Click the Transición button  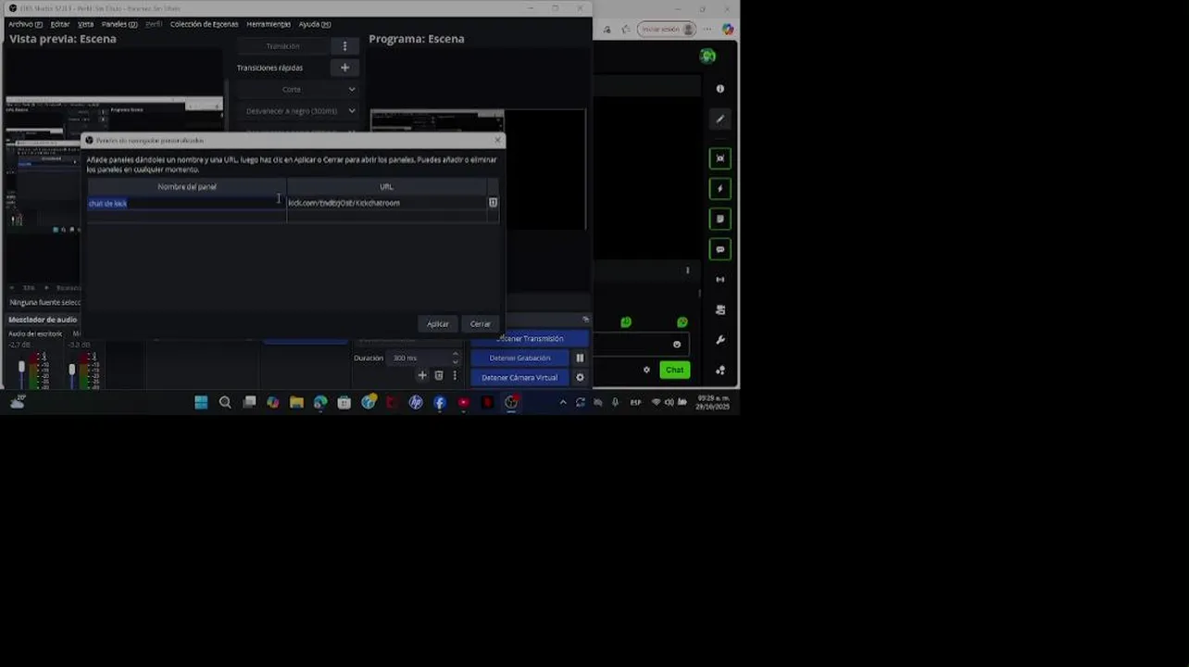[x=282, y=45]
